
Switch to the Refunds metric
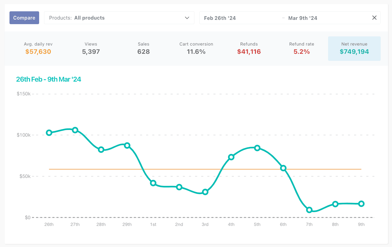[x=249, y=49]
